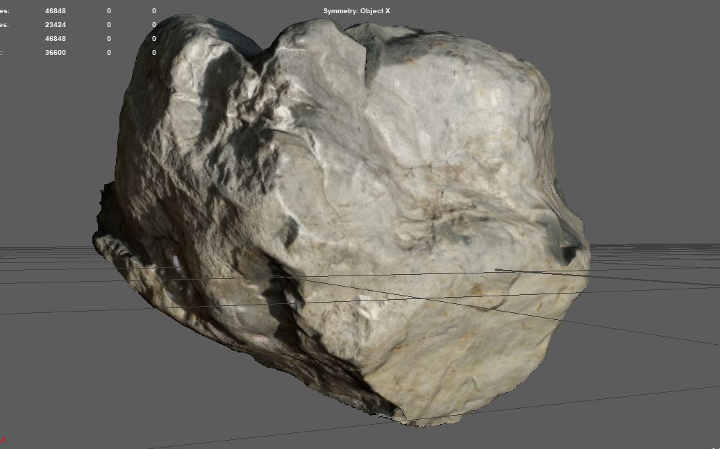Click the red X axis indicator

point(3,440)
